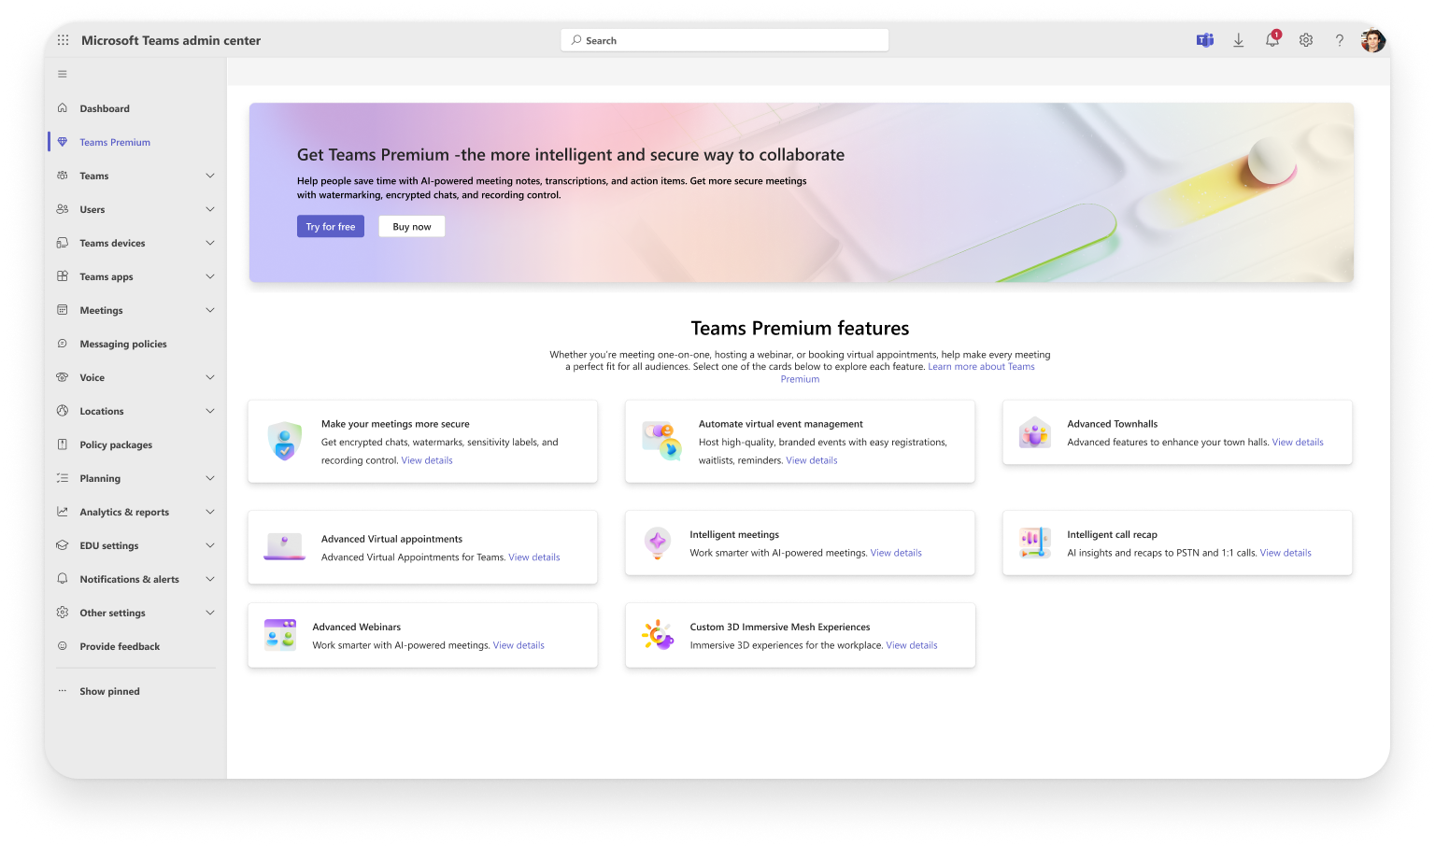Open Learn more about Teams Premium link

981,367
